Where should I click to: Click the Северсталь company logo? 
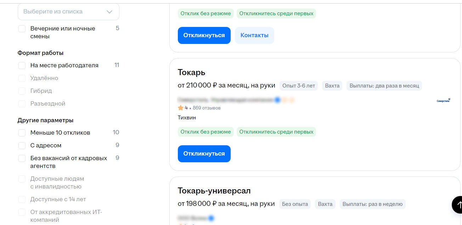(x=444, y=101)
